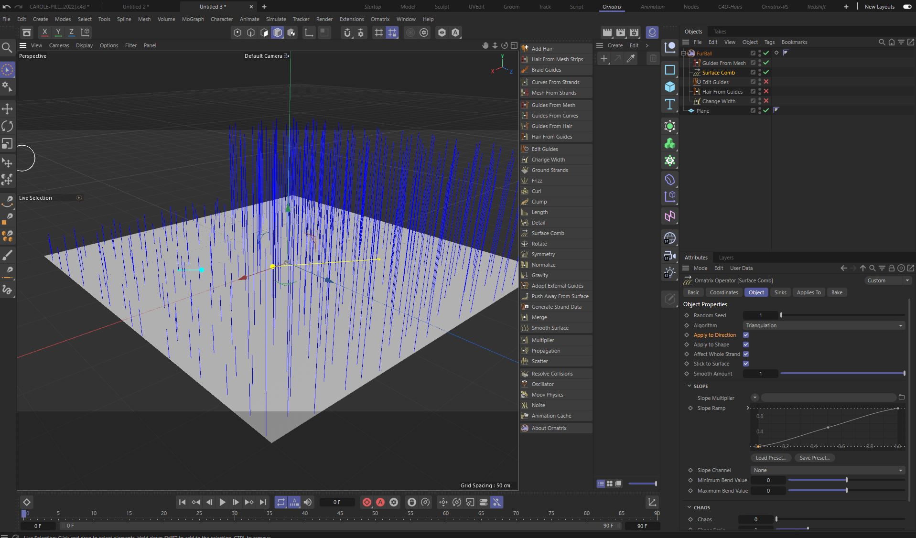The height and width of the screenshot is (538, 916).
Task: Open the MoGraph menu
Action: [x=193, y=19]
